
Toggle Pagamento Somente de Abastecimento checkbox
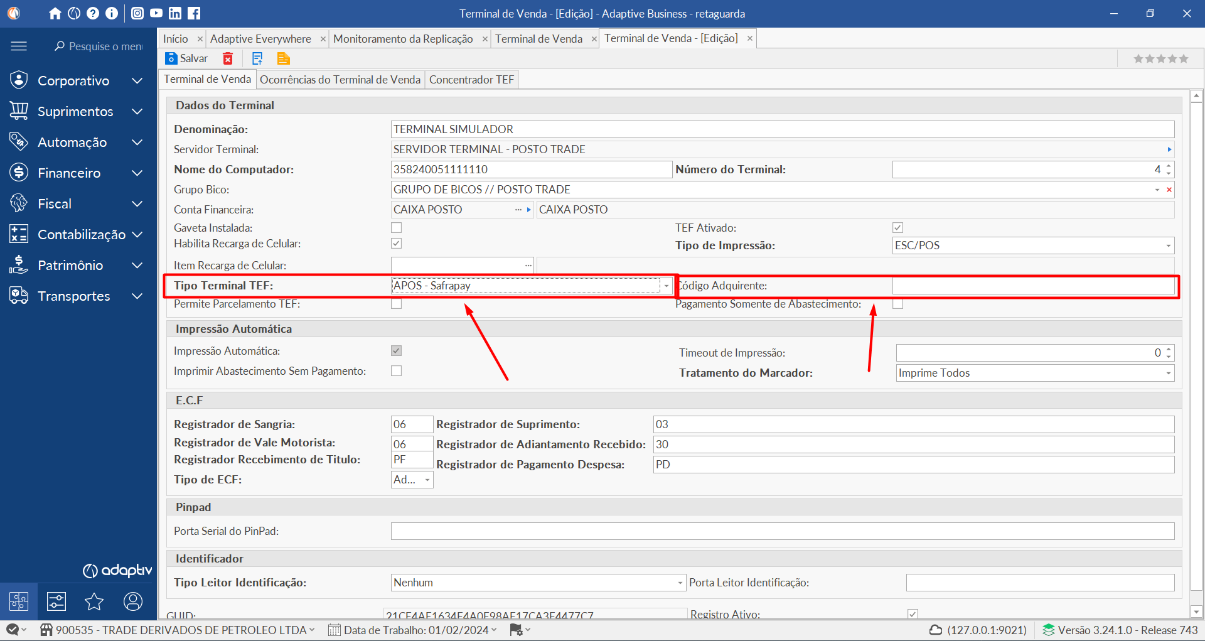[x=897, y=304]
